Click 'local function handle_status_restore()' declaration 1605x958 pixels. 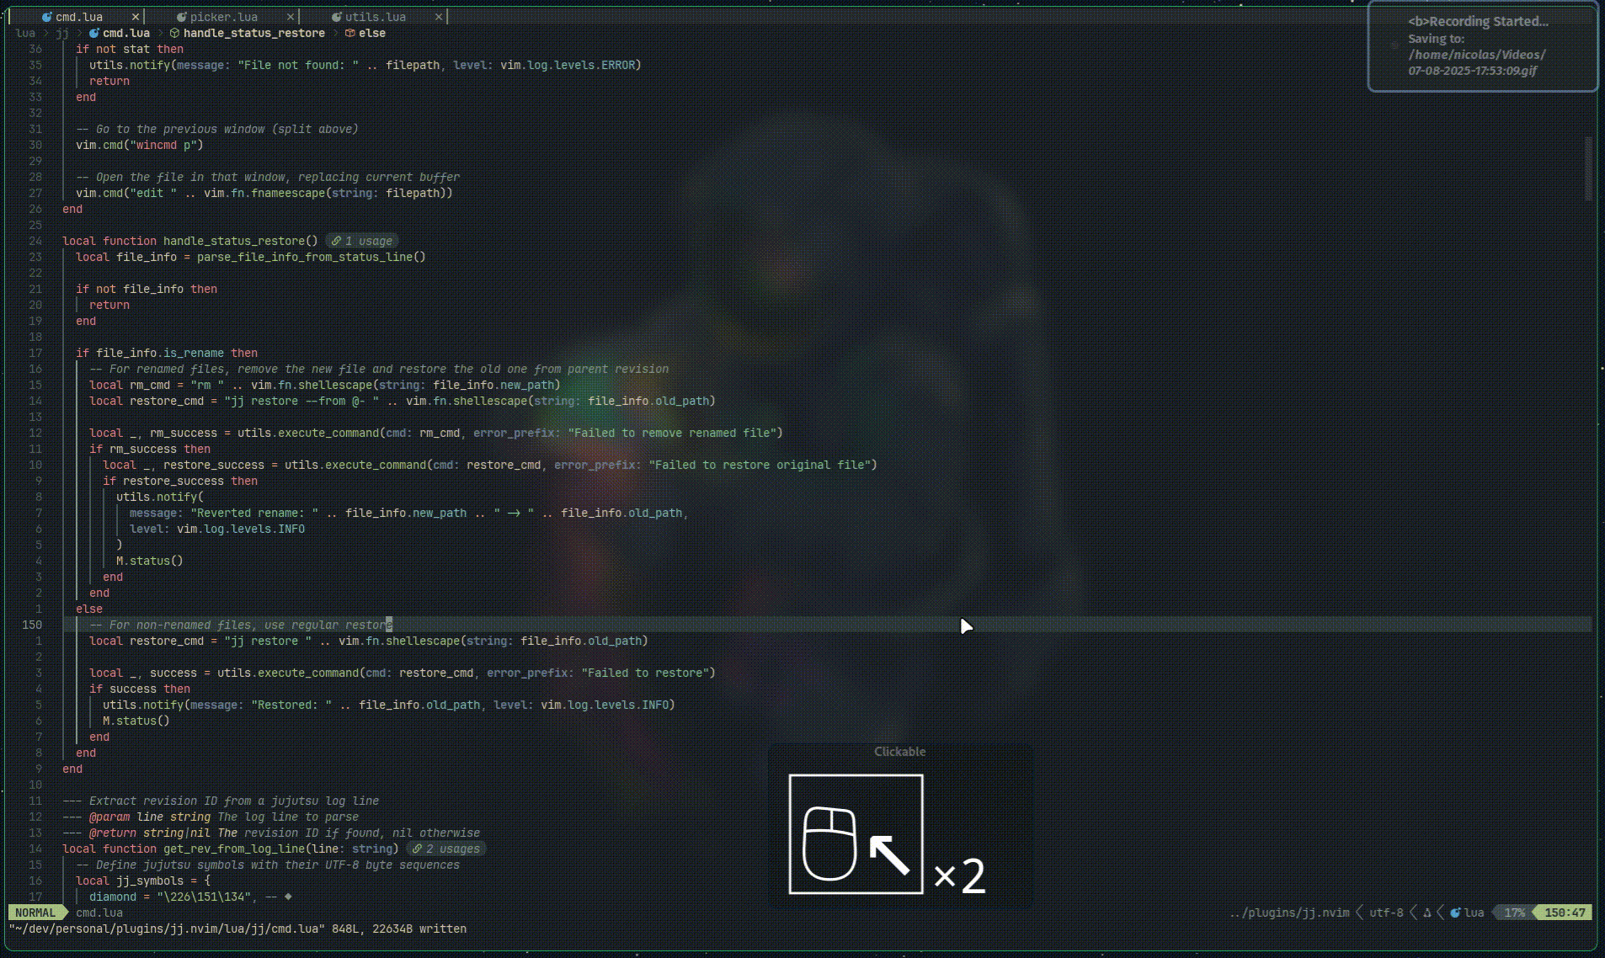tap(190, 241)
